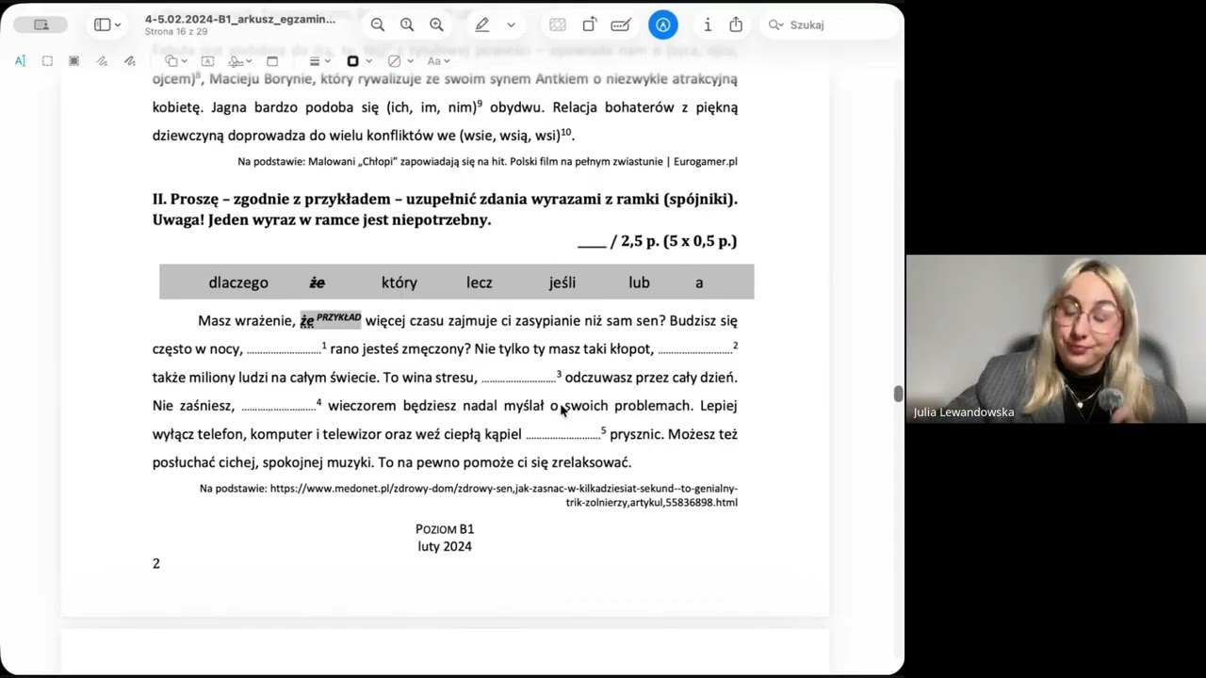Click the 'luty 2024' footer text
Image resolution: width=1206 pixels, height=678 pixels.
[445, 546]
